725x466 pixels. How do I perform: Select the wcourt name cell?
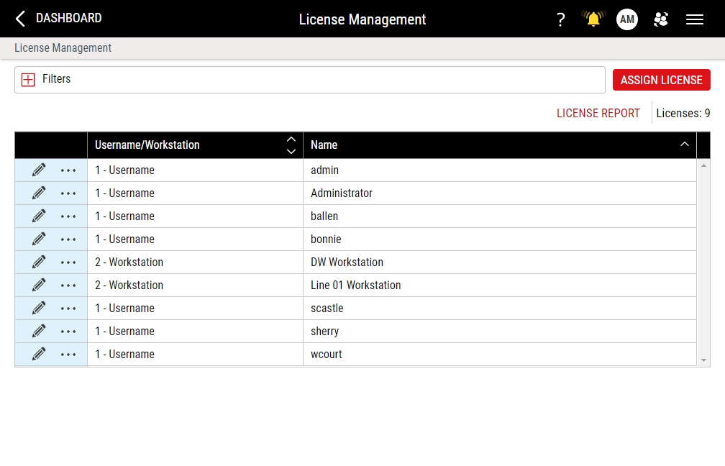[x=499, y=355]
